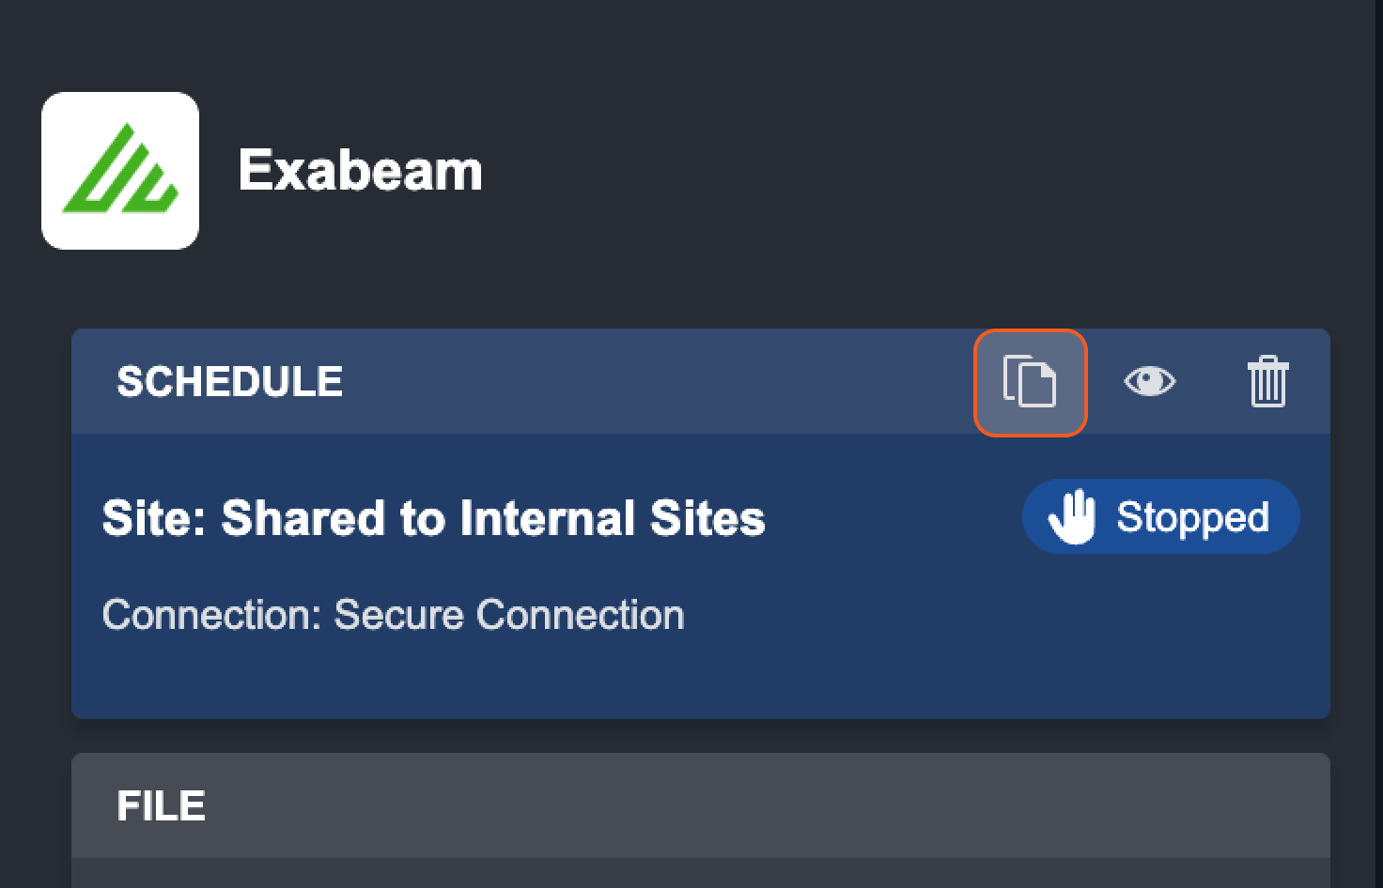The image size is (1383, 888).
Task: Select the SCHEDULE section heading
Action: click(x=229, y=382)
